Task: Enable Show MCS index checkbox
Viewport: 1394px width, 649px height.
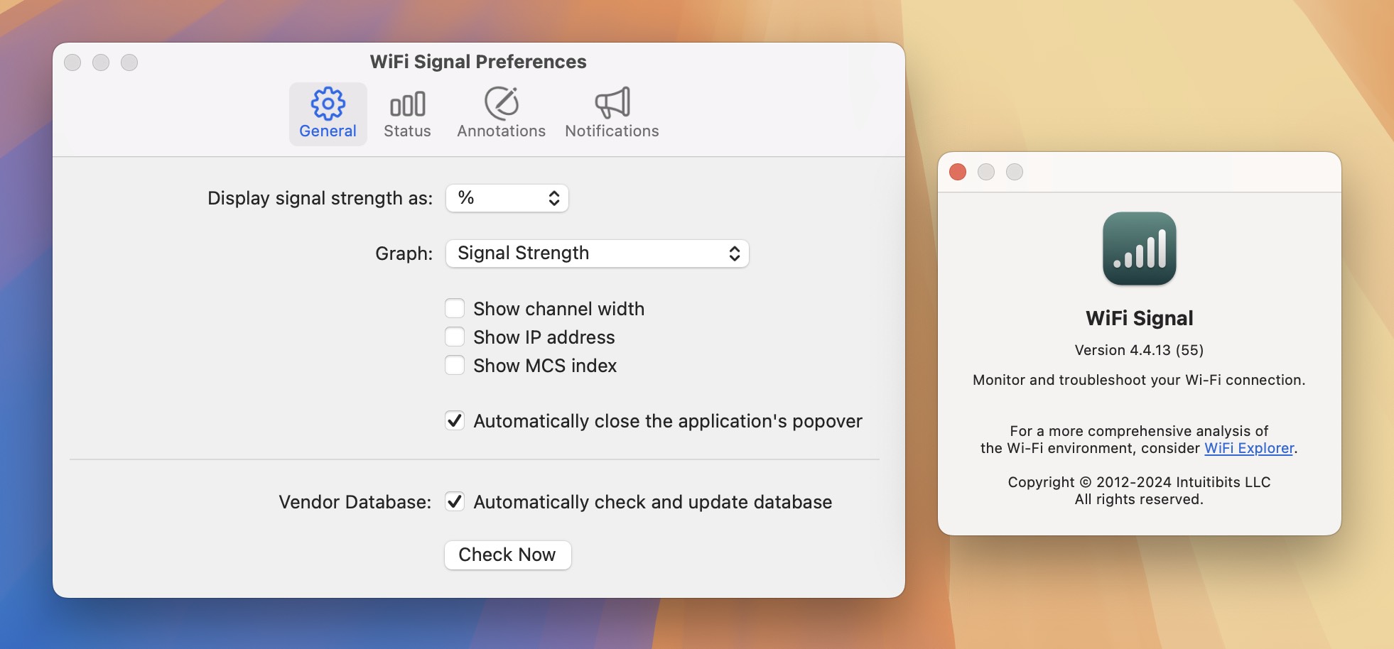Action: [455, 366]
